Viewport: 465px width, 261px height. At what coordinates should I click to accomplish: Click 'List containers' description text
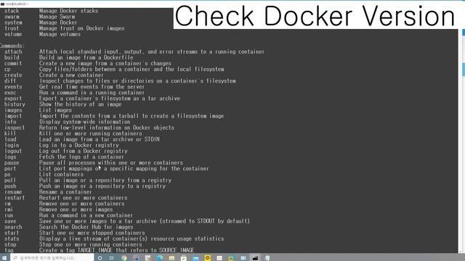(61, 175)
